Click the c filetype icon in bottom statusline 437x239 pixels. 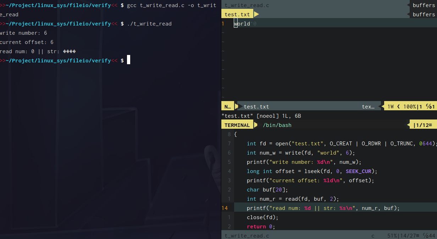click(x=373, y=235)
